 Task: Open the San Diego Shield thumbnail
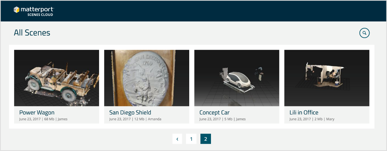147,78
